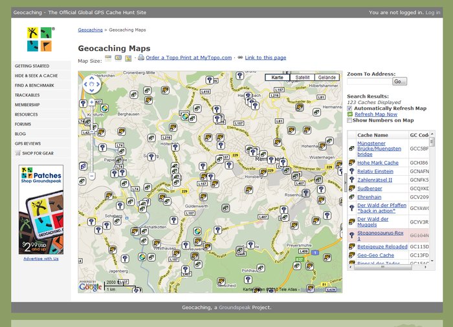Click the green refresh icon beside Refresh Map Now

tap(350, 114)
